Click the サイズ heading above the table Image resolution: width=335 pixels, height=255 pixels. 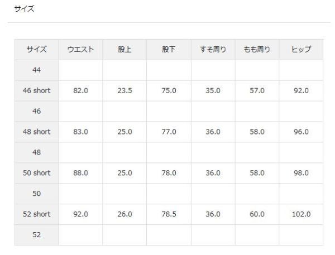pos(24,9)
